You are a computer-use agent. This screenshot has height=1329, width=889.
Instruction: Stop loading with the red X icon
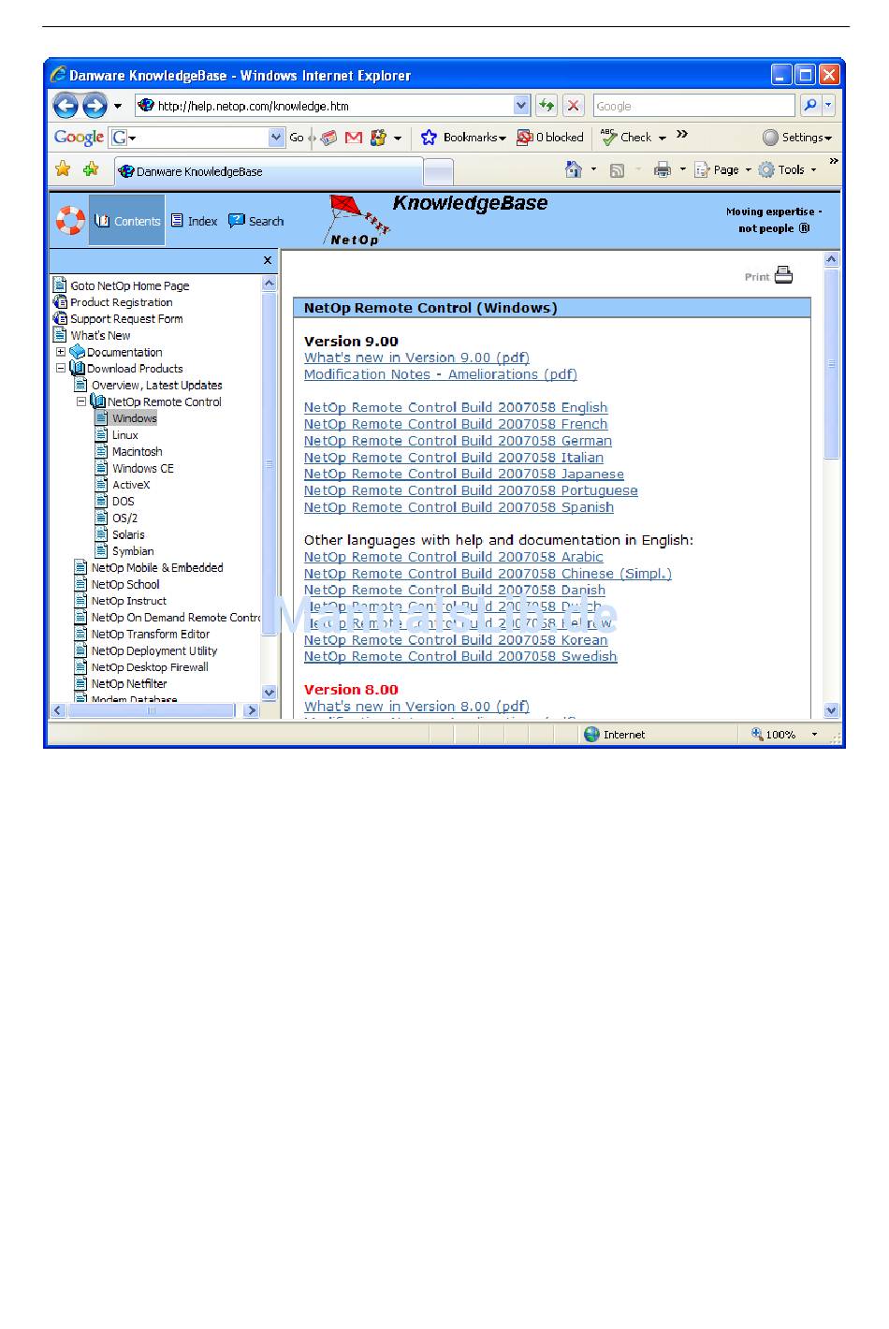pyautogui.click(x=574, y=106)
